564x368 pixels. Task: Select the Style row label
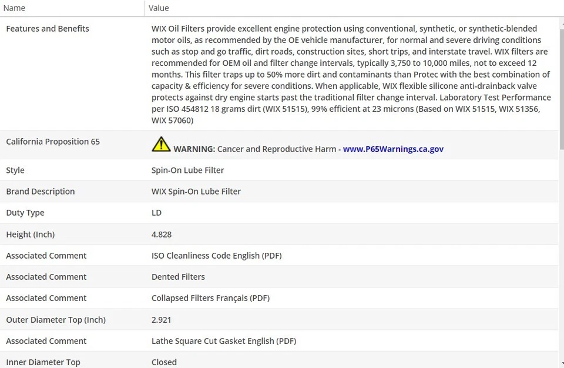(x=15, y=170)
